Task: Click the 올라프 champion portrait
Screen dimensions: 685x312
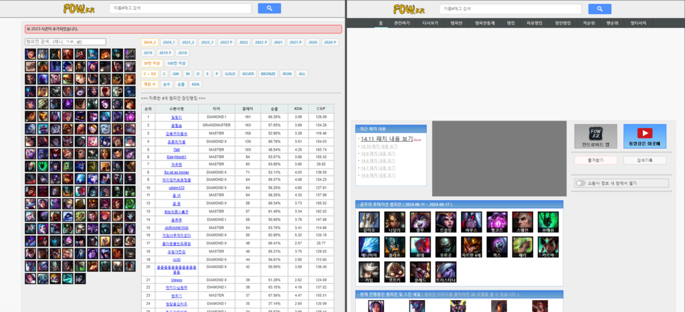Action: point(395,247)
